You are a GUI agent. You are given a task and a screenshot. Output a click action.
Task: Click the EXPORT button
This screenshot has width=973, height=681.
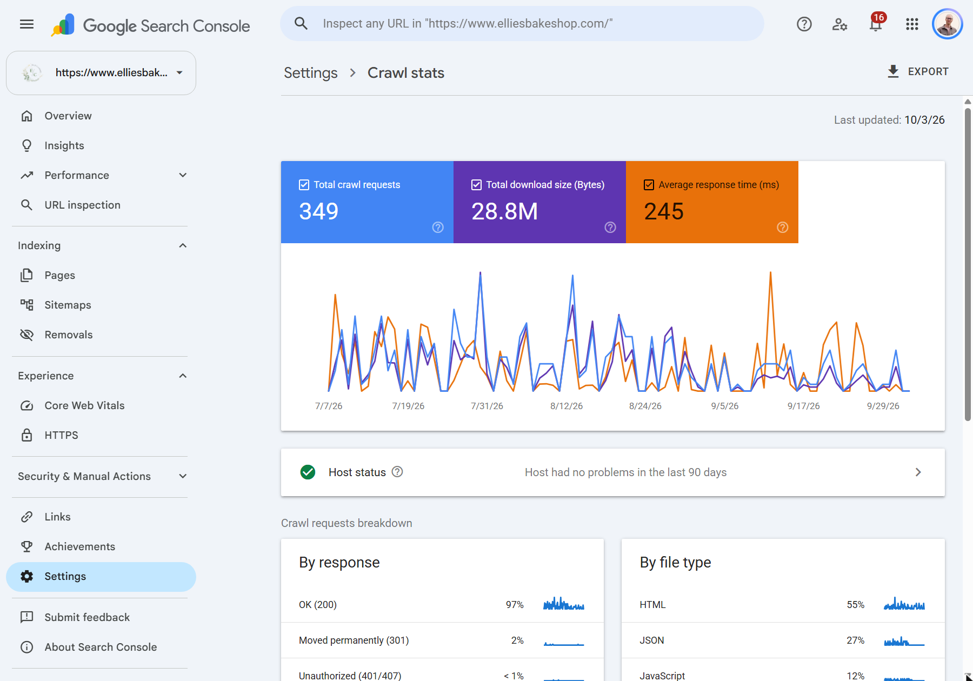(918, 71)
